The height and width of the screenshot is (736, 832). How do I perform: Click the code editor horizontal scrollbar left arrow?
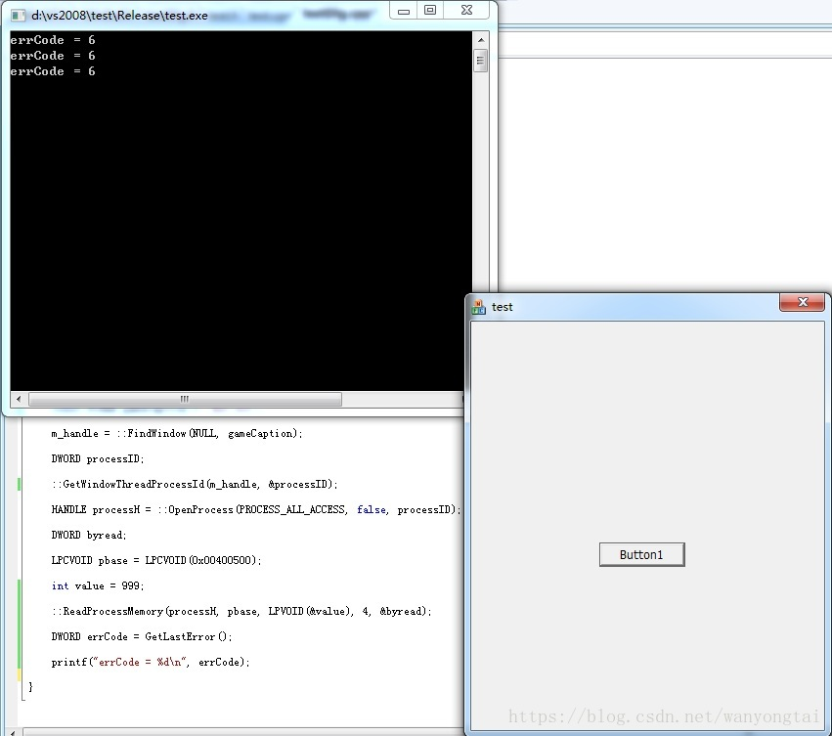click(x=14, y=732)
